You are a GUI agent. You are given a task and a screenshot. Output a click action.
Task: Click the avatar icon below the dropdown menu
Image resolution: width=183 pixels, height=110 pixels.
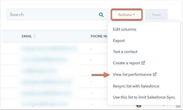tap(139, 106)
